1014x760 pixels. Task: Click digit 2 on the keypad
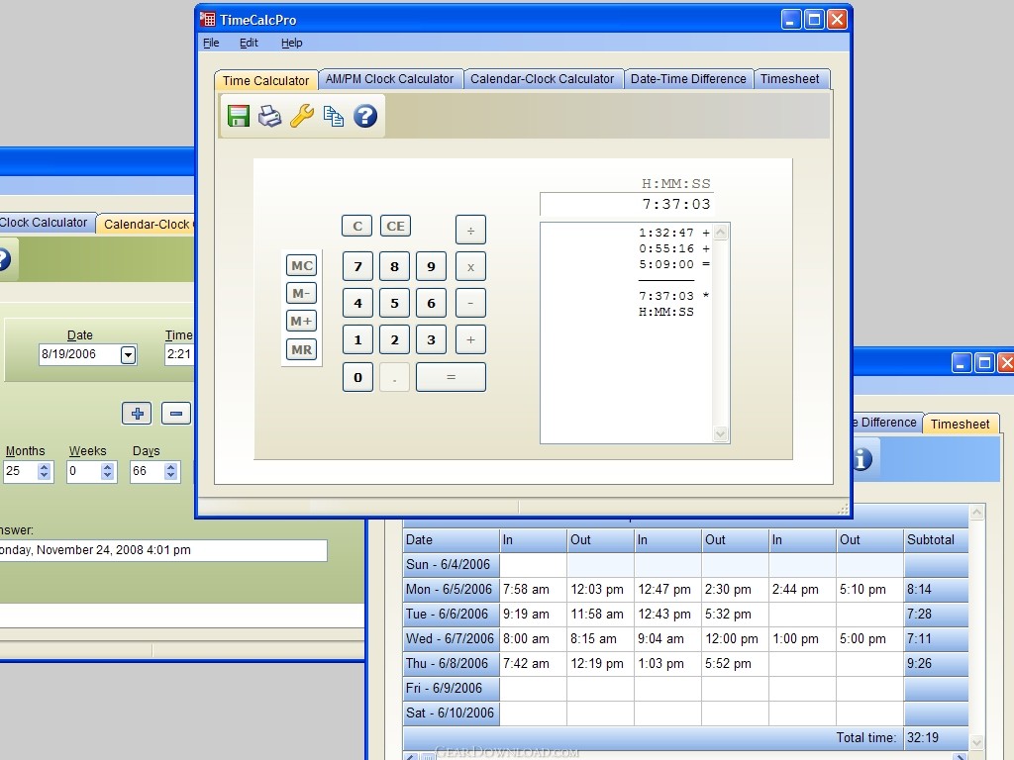[x=394, y=340]
